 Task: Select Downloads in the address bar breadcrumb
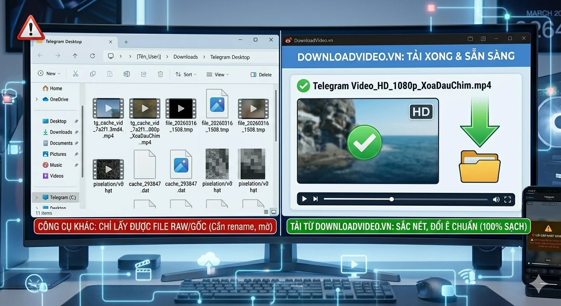pyautogui.click(x=185, y=57)
